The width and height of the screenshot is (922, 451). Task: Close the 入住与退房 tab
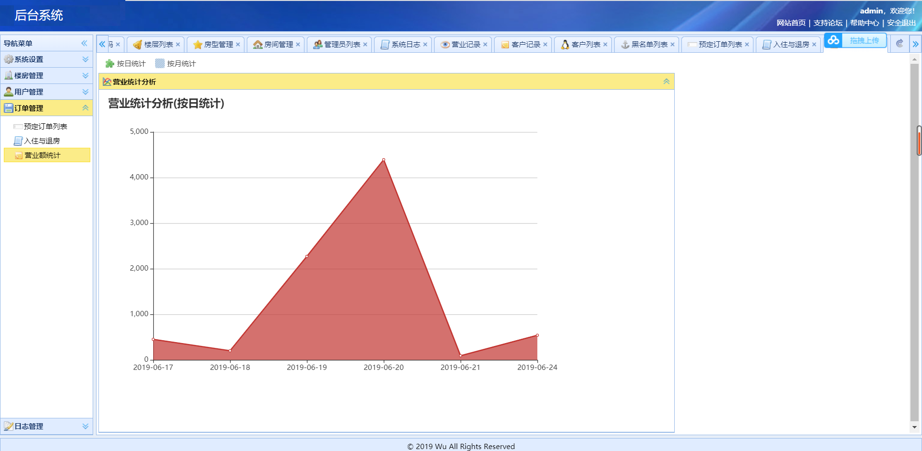pyautogui.click(x=814, y=45)
